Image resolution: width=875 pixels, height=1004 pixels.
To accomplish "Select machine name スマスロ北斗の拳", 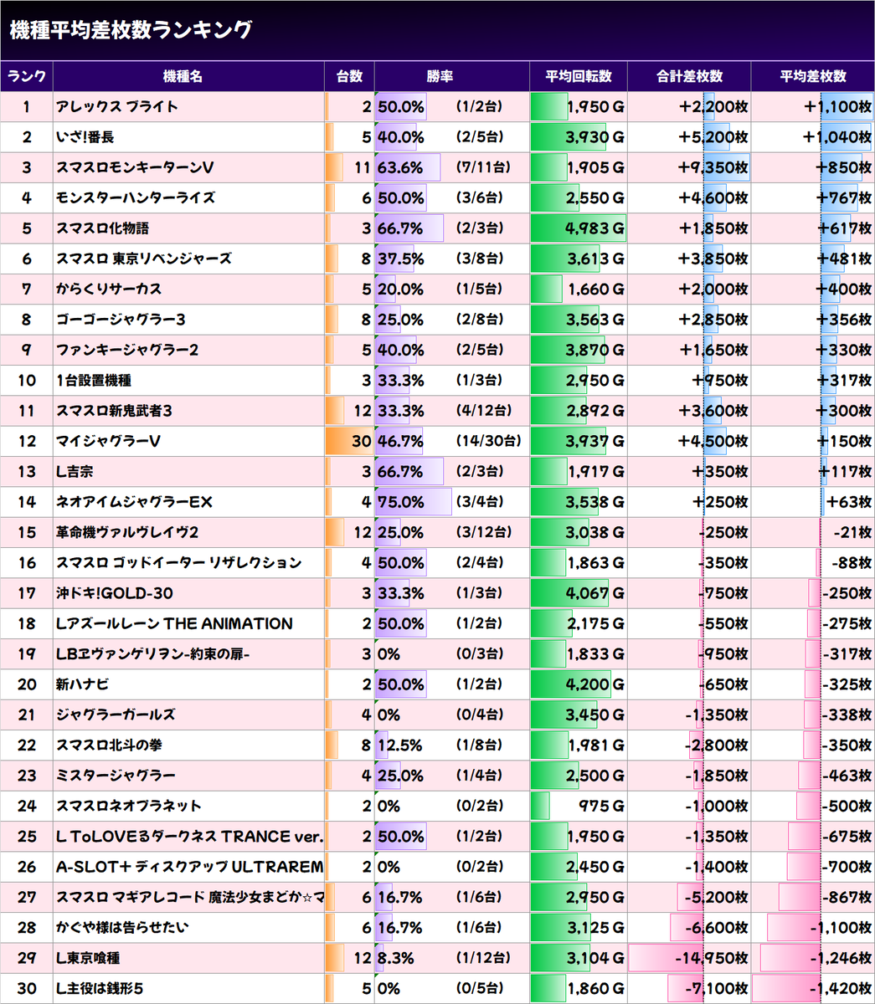I will coord(109,745).
